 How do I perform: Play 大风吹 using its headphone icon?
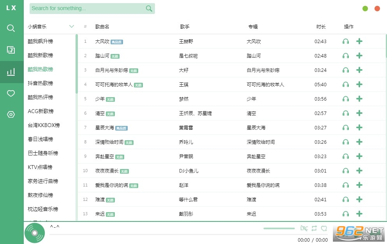tap(345, 42)
